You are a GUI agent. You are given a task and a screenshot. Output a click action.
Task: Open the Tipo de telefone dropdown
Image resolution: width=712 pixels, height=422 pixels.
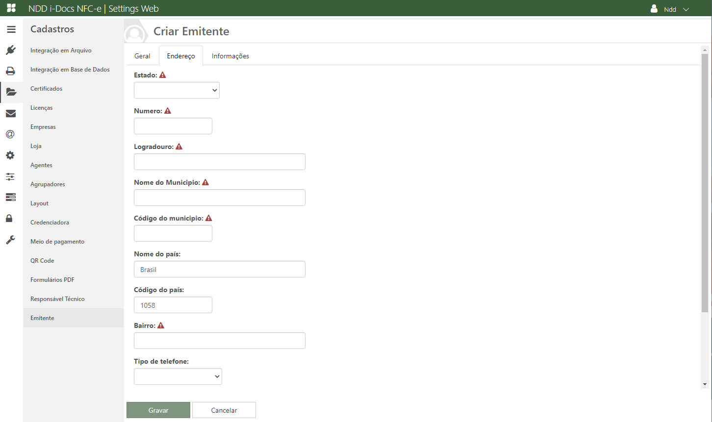(178, 376)
